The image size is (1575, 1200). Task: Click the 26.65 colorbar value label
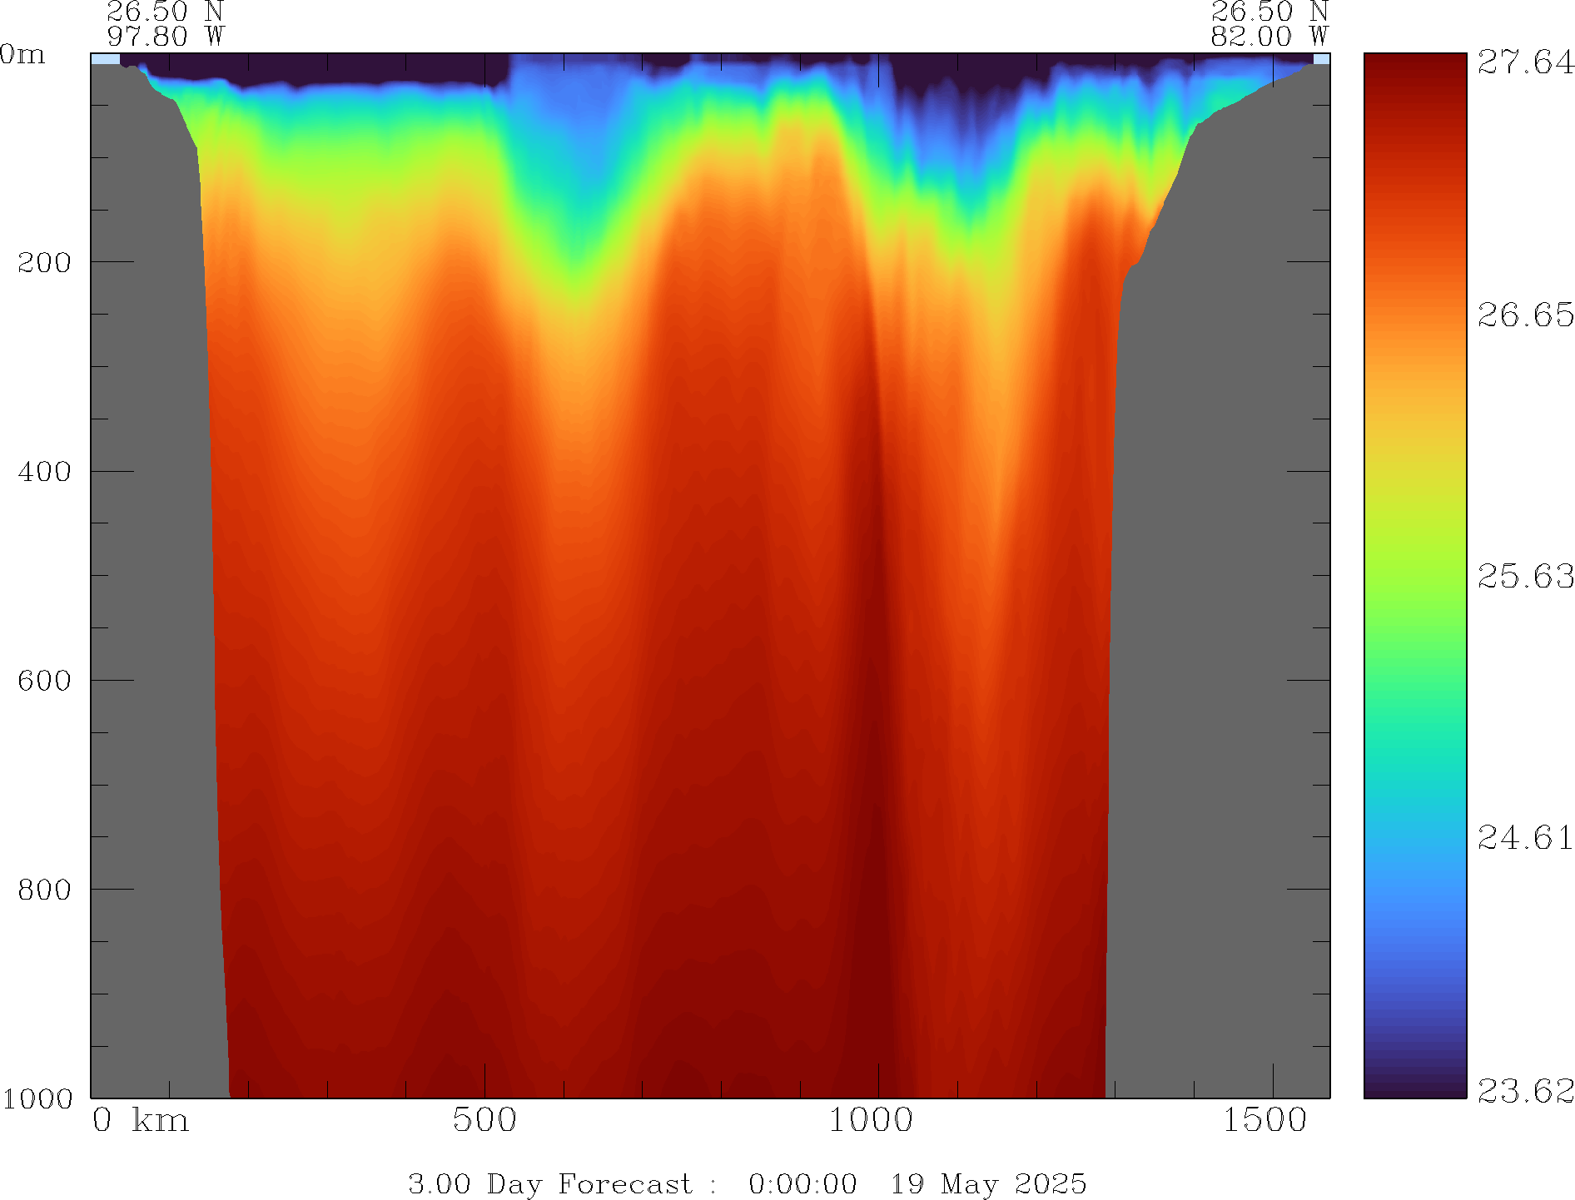click(x=1525, y=315)
